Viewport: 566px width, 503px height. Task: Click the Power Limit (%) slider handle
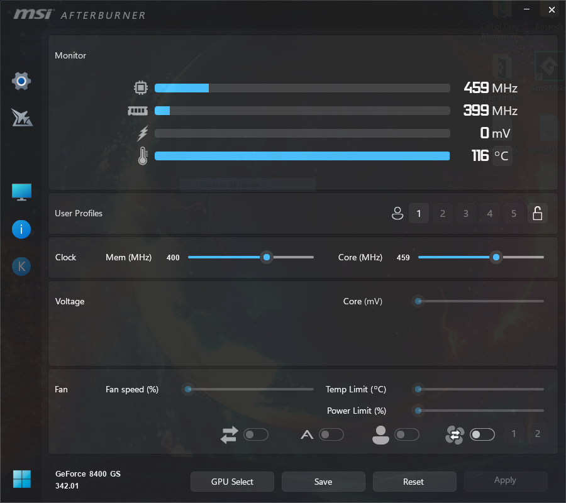click(x=418, y=411)
